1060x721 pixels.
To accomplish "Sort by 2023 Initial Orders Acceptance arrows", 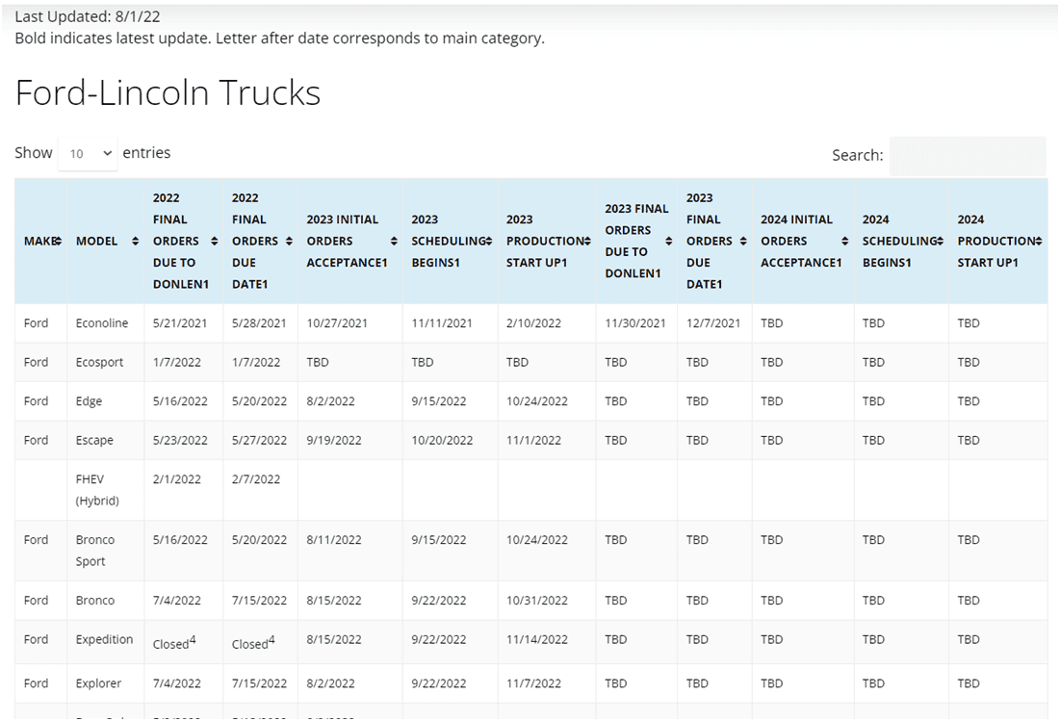I will [x=394, y=242].
